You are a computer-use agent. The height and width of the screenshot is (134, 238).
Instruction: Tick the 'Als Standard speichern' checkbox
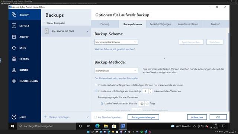(95, 117)
